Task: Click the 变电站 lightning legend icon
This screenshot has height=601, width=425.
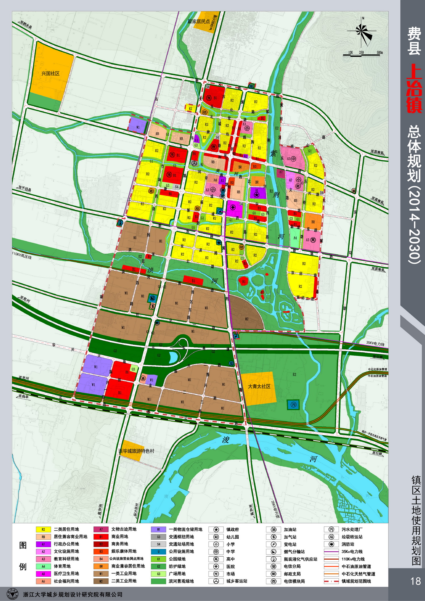Action: pyautogui.click(x=273, y=544)
